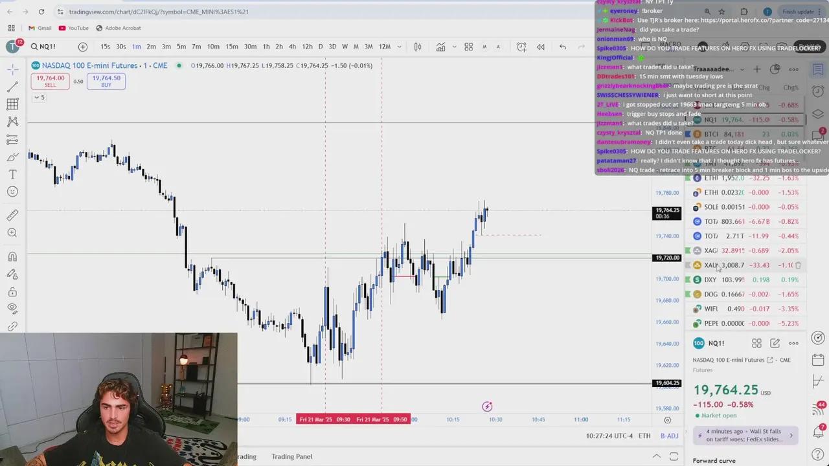
Task: Toggle stay in drawing mode
Action: tap(12, 274)
